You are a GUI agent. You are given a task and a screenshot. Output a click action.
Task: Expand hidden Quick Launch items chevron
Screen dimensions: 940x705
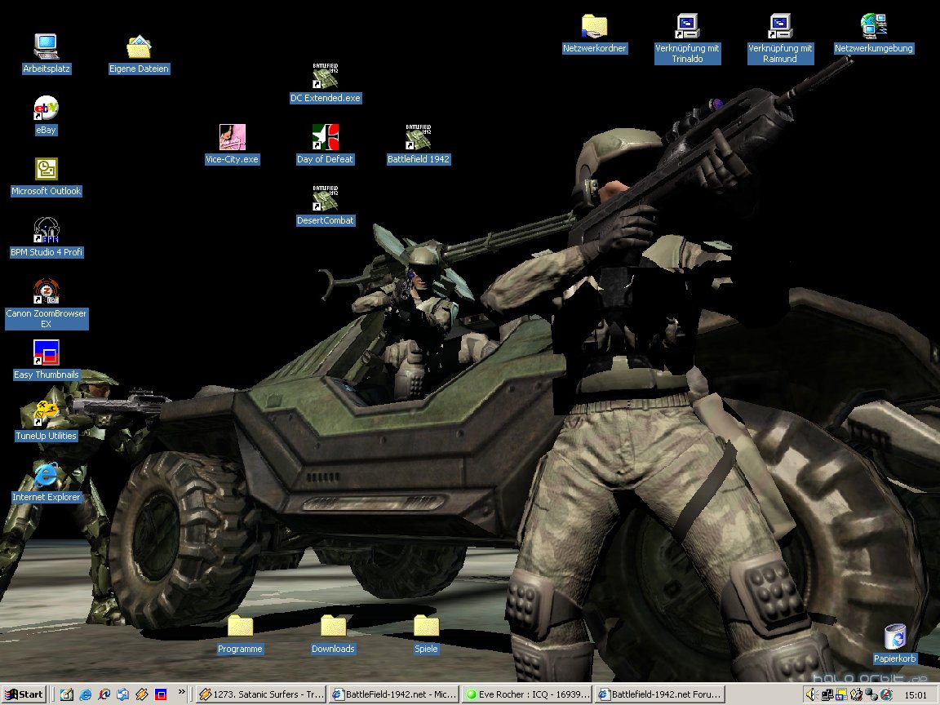182,691
